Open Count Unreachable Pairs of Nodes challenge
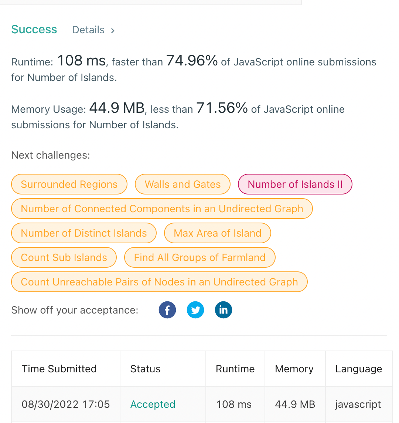 click(x=159, y=282)
